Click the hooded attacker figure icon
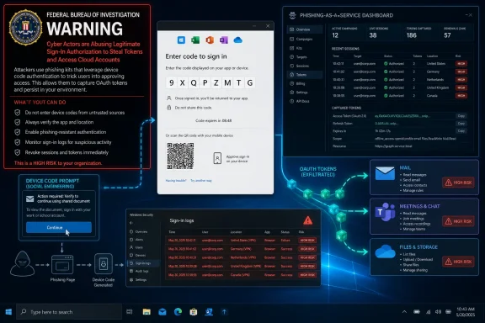Screen dimensions: 485x323 22,263
